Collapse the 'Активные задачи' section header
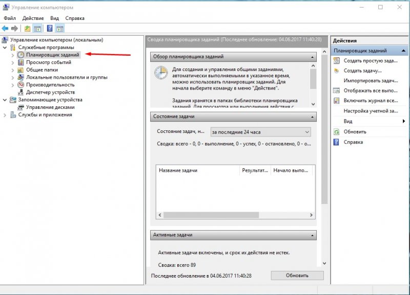The width and height of the screenshot is (410, 295). [313, 235]
